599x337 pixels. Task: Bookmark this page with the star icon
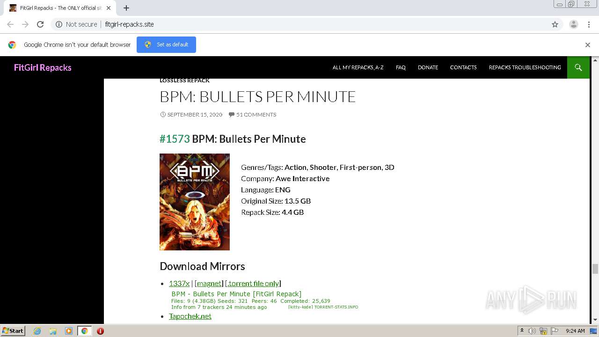coord(555,24)
